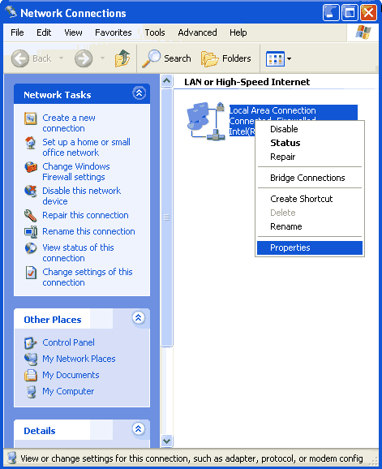Choose Repair in the context menu
382x469 pixels.
310,157
